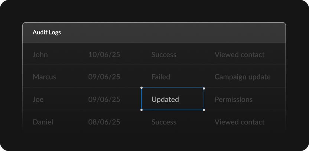
Task: Open Viewed contact entry in John's row
Action: click(240, 54)
